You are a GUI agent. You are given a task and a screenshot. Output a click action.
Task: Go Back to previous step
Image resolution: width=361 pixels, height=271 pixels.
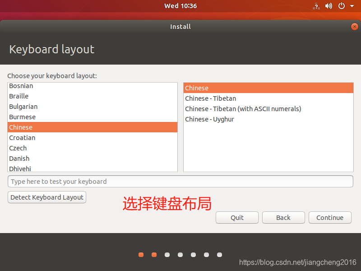[x=283, y=218]
